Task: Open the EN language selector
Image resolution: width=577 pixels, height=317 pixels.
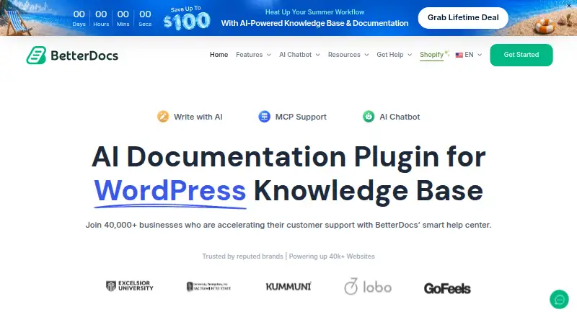Action: coord(468,55)
